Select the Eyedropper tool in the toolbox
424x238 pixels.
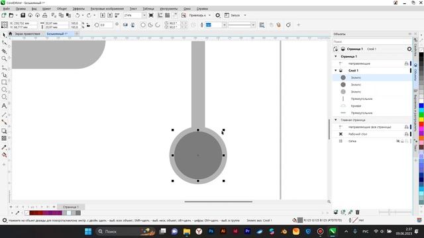[4, 147]
